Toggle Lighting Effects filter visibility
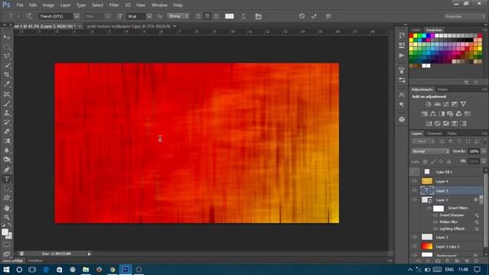This screenshot has width=489, height=275. click(435, 229)
